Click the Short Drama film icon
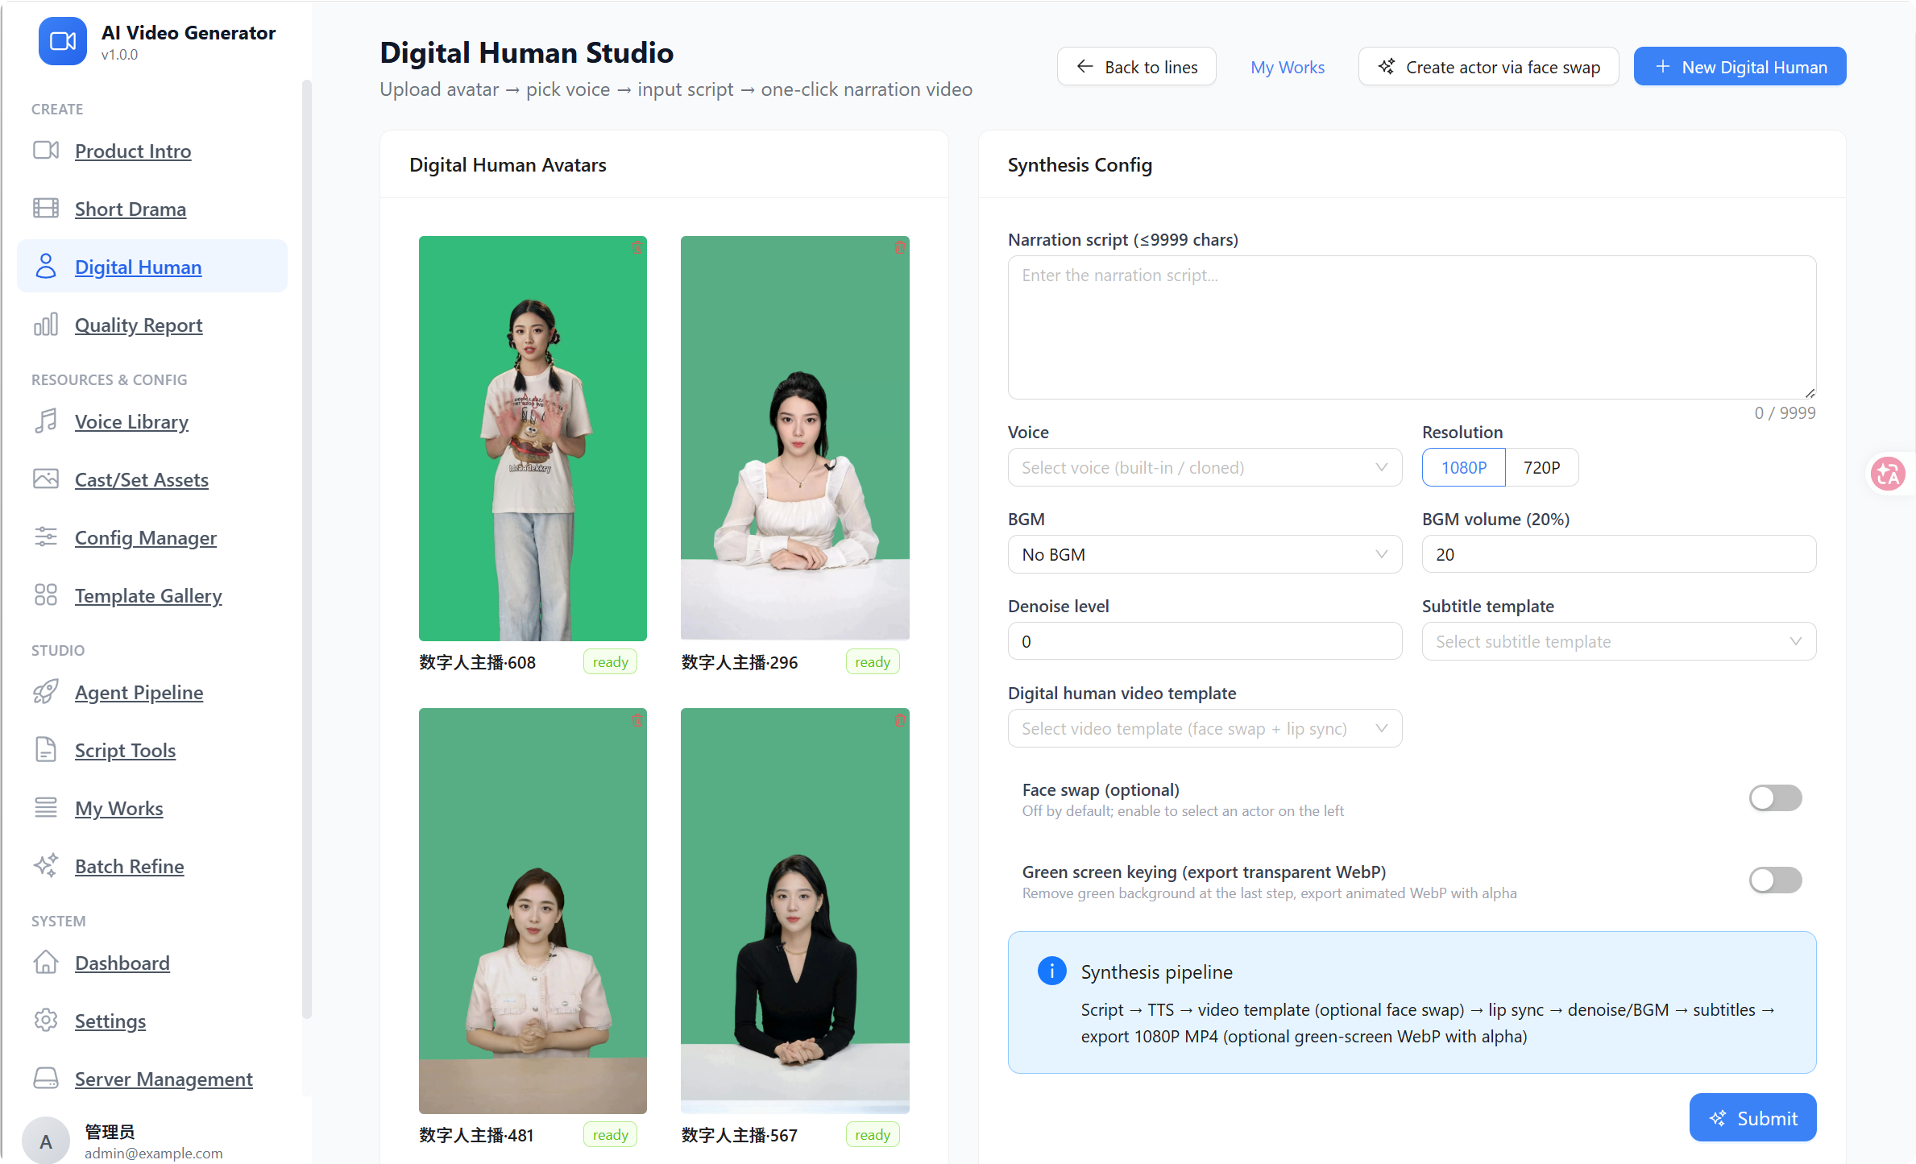The image size is (1916, 1164). (46, 209)
